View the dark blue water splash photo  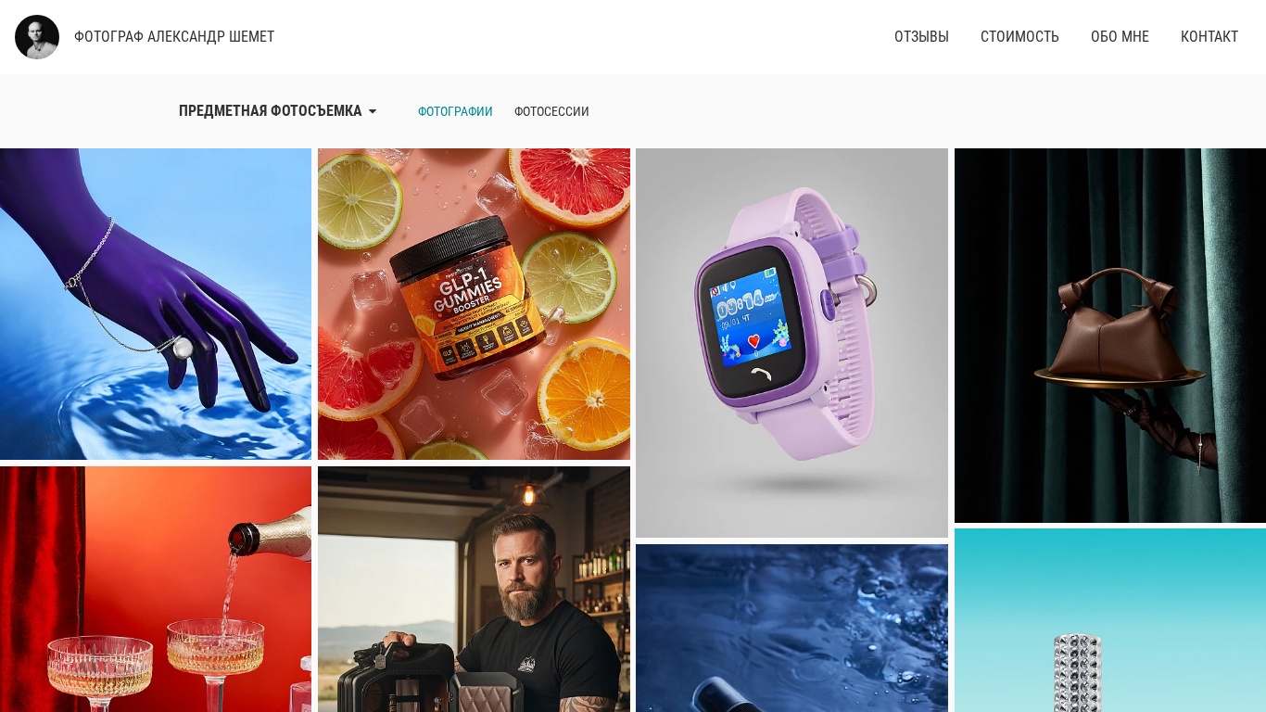coord(791,628)
